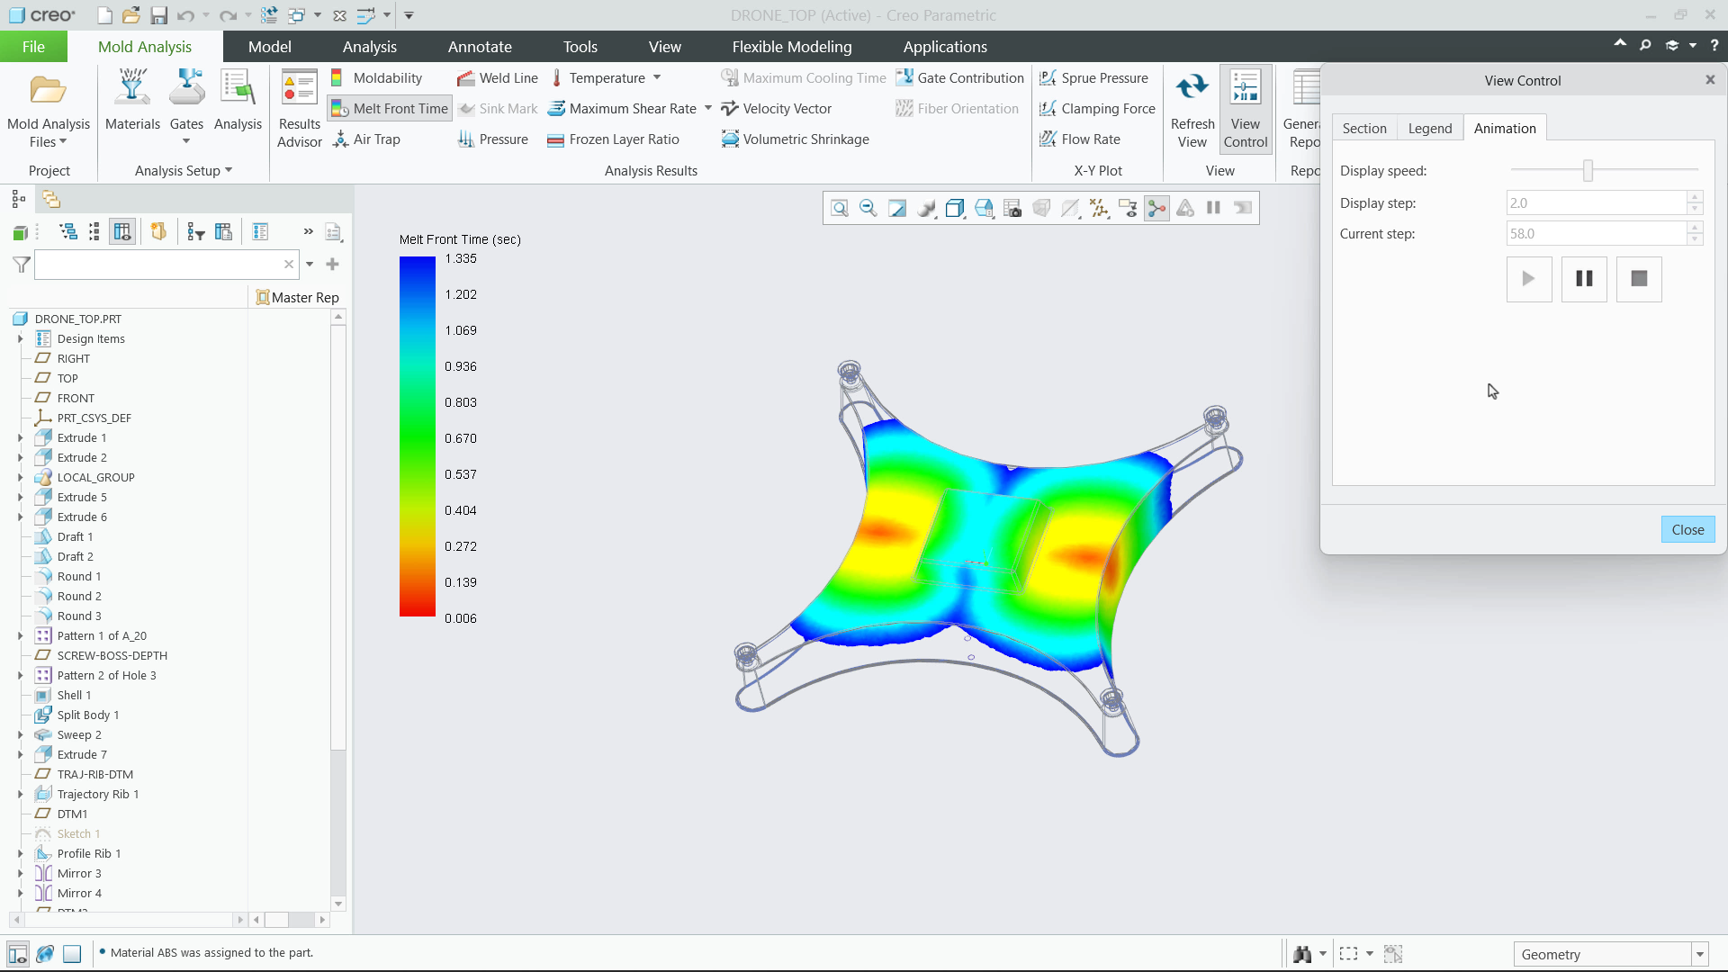The image size is (1728, 972).
Task: Expand the Design Items tree node
Action: (x=21, y=339)
